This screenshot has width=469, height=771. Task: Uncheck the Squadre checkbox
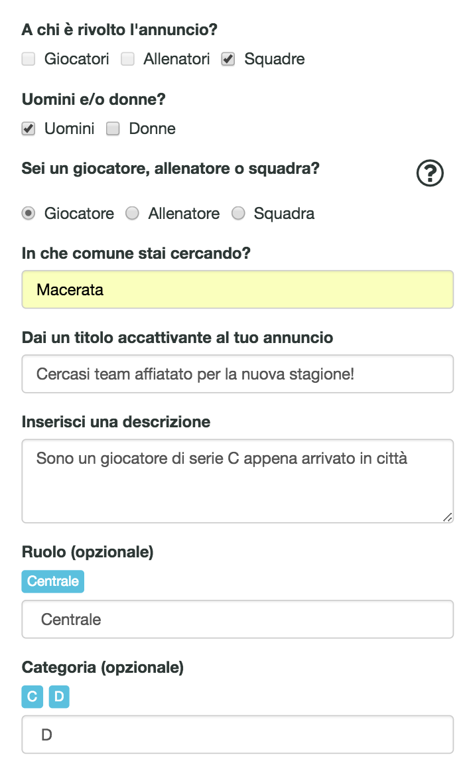228,59
